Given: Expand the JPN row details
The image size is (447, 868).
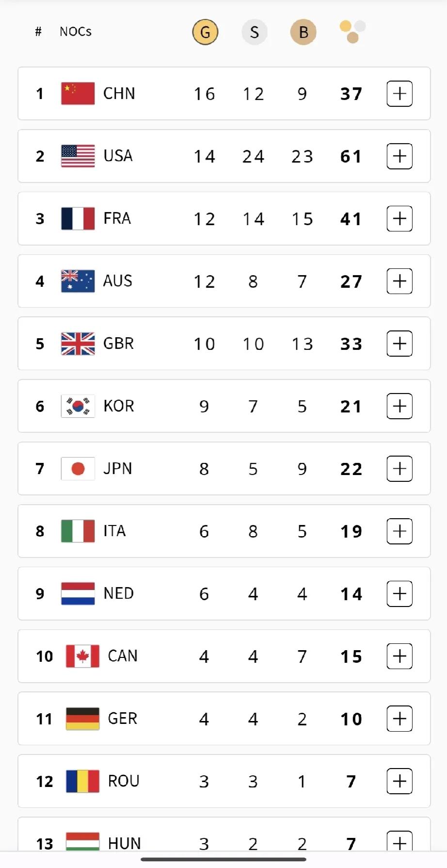Looking at the screenshot, I should click(399, 469).
